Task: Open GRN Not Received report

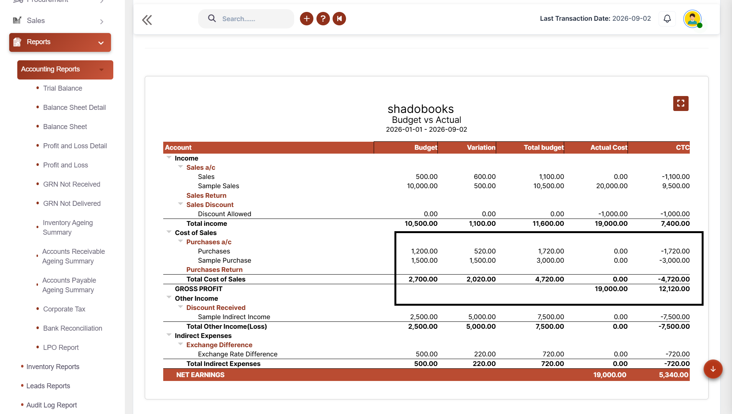Action: coord(71,184)
